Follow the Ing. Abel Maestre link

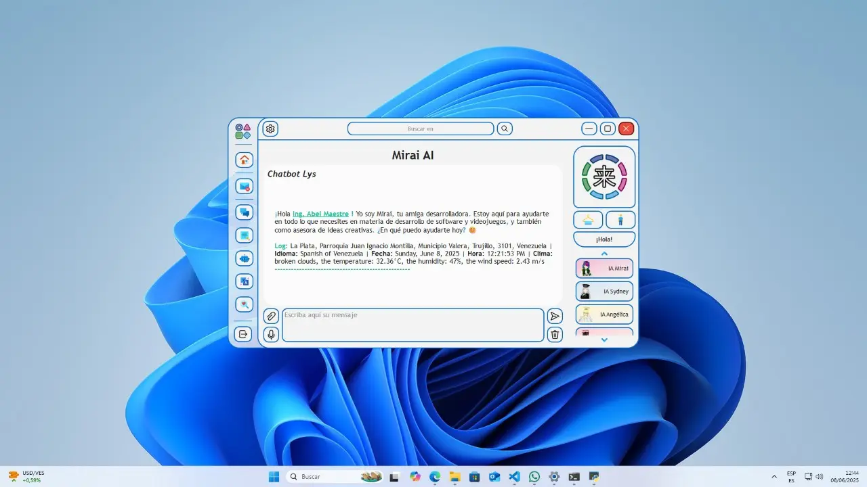[x=320, y=214]
